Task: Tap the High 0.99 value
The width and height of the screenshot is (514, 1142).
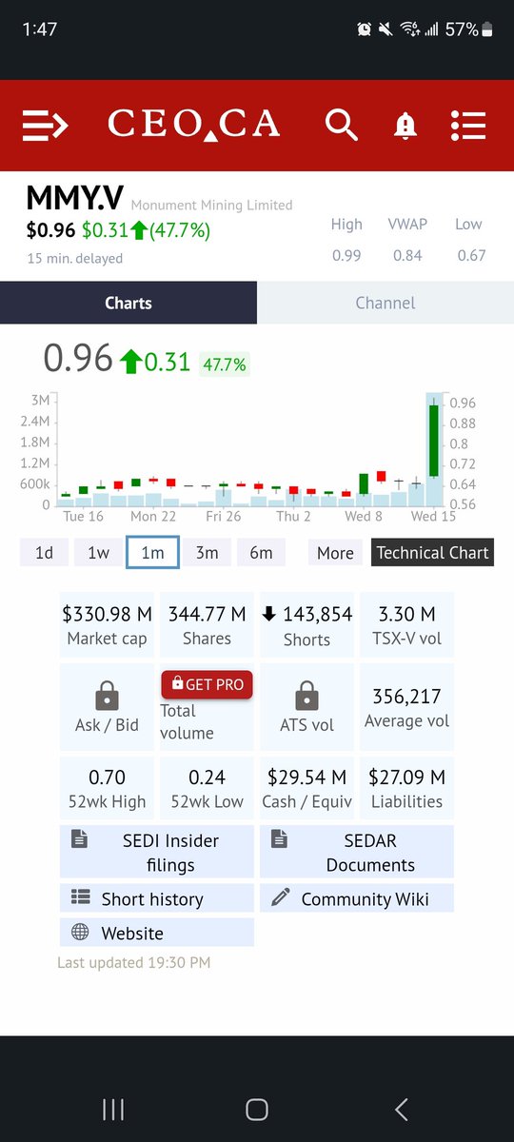Action: (x=346, y=255)
